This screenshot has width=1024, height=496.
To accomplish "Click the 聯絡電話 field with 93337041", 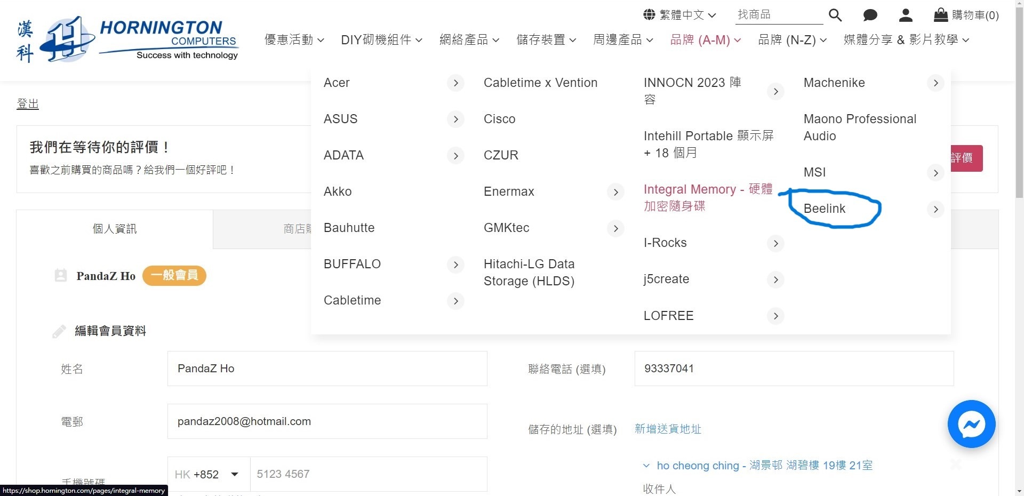I will [x=794, y=369].
